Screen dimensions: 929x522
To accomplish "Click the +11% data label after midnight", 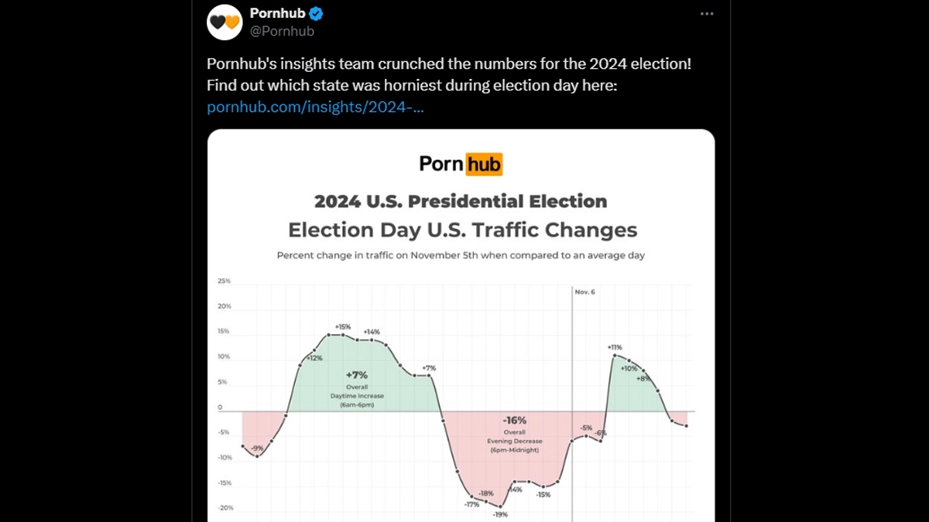I will point(615,347).
